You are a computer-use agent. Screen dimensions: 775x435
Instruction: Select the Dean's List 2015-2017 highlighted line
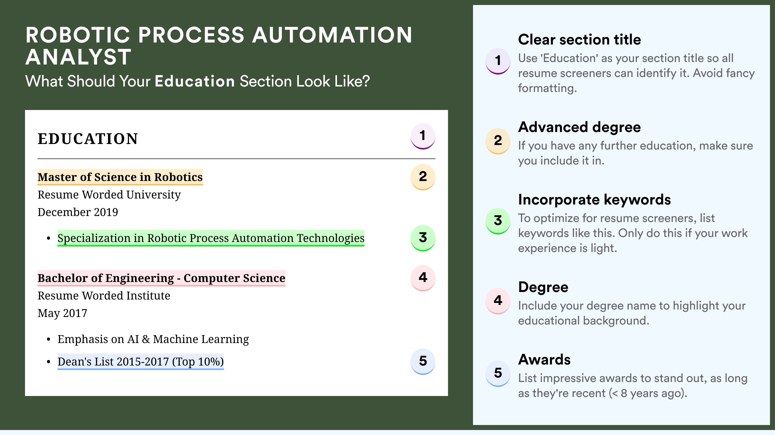click(x=140, y=361)
